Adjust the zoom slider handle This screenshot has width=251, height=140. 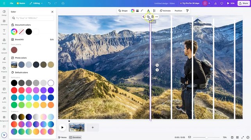pyautogui.click(x=206, y=137)
